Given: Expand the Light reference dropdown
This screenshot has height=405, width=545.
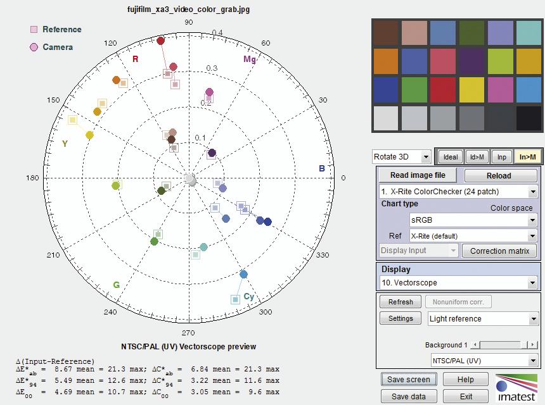Looking at the screenshot, I should [484, 319].
